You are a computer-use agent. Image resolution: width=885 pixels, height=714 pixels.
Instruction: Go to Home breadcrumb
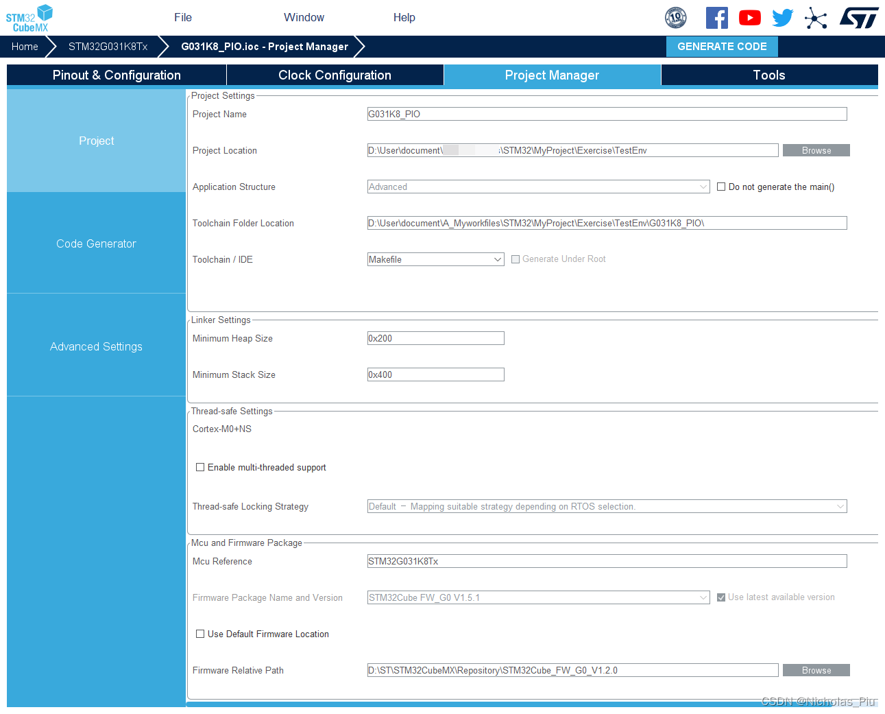(x=25, y=47)
